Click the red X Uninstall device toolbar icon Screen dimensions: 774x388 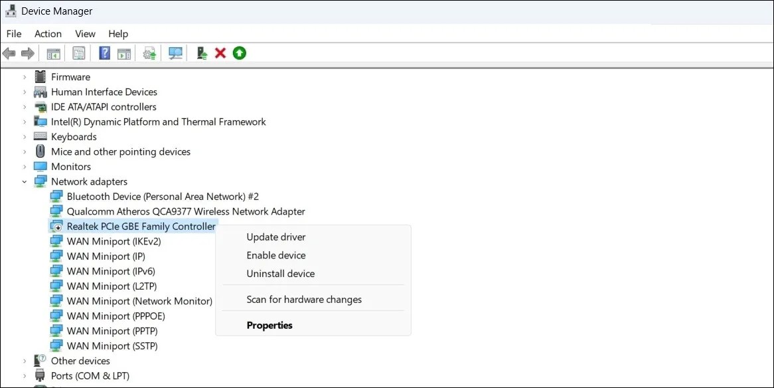(220, 53)
